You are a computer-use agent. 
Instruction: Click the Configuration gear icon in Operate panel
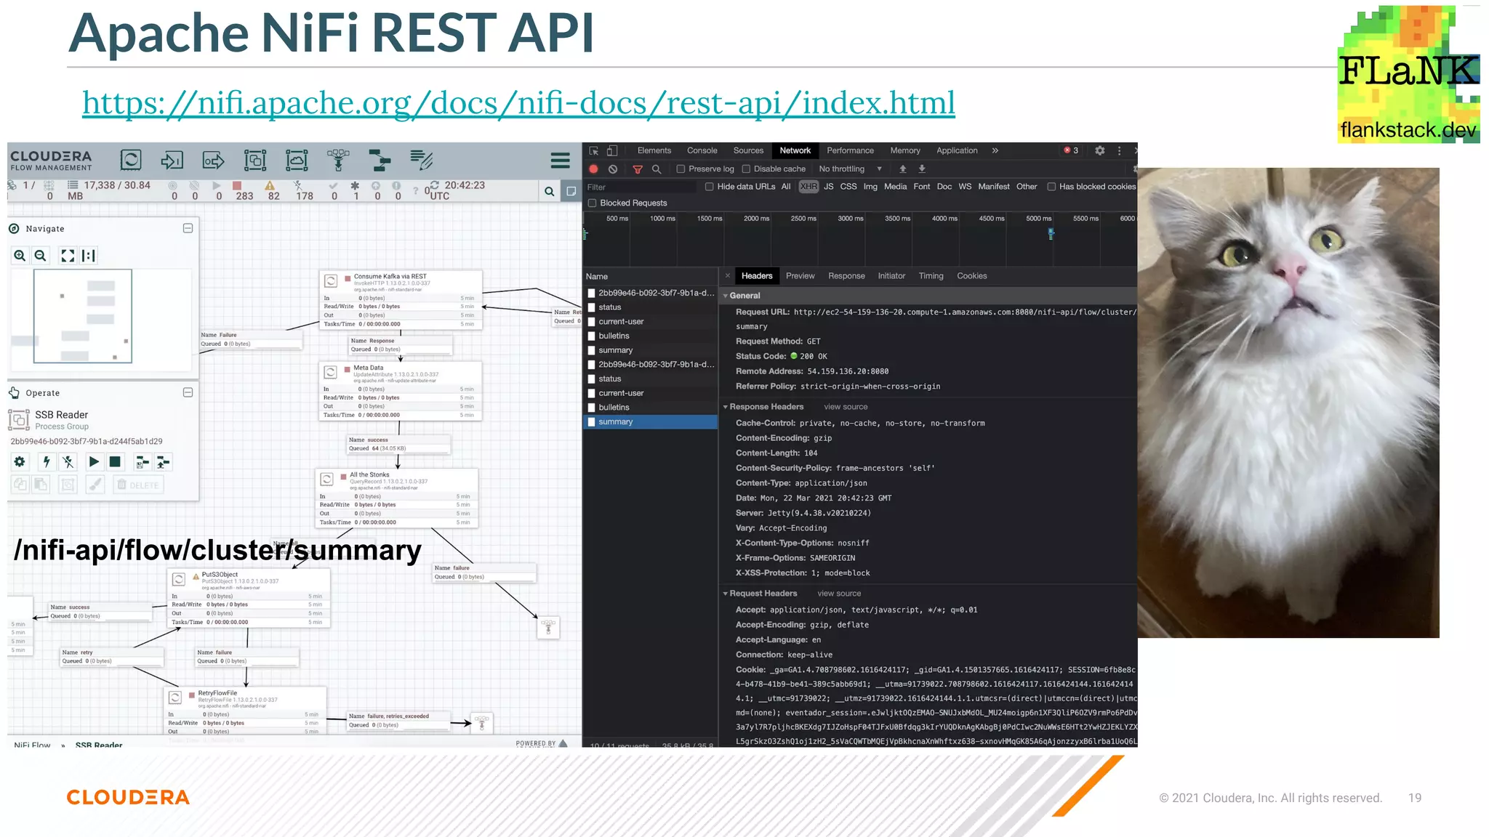click(x=20, y=461)
